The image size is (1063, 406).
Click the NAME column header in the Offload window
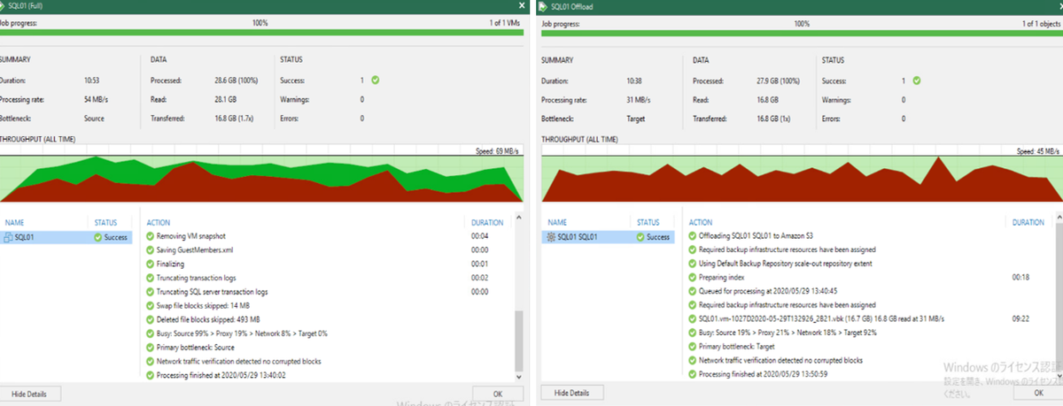click(557, 223)
